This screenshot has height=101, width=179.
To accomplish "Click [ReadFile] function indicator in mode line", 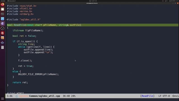I will click(x=147, y=96).
